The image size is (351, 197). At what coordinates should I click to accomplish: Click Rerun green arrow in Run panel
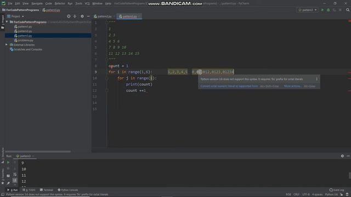pos(8,163)
